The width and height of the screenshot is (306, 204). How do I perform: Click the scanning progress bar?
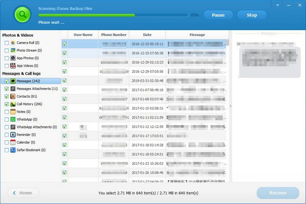tap(113, 15)
